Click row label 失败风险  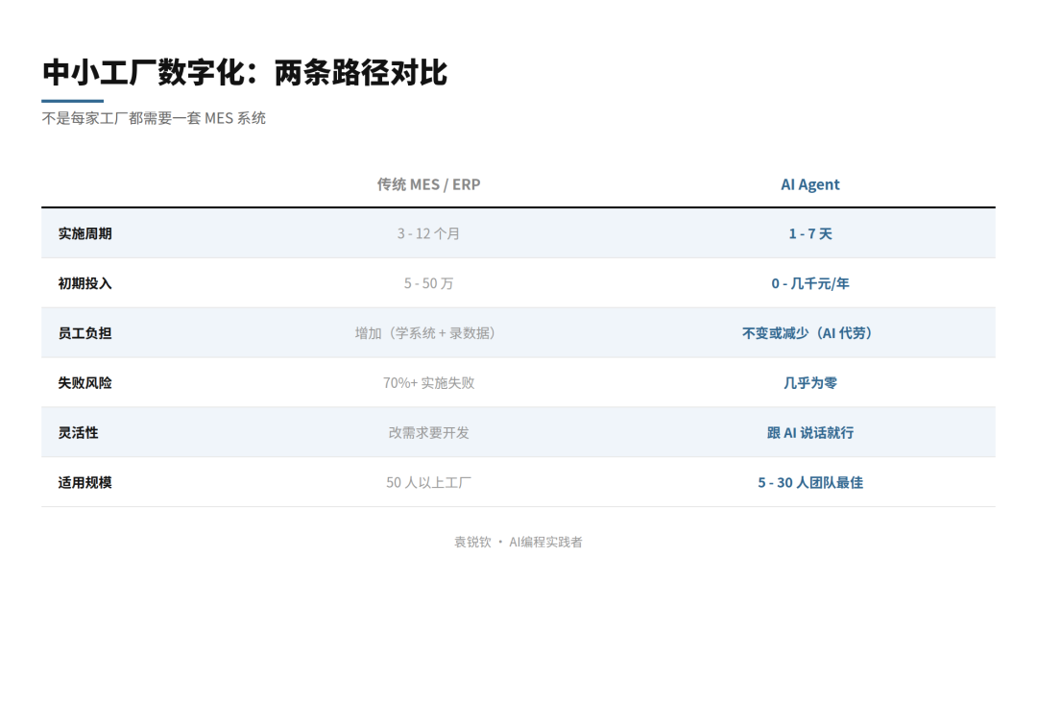tap(84, 383)
